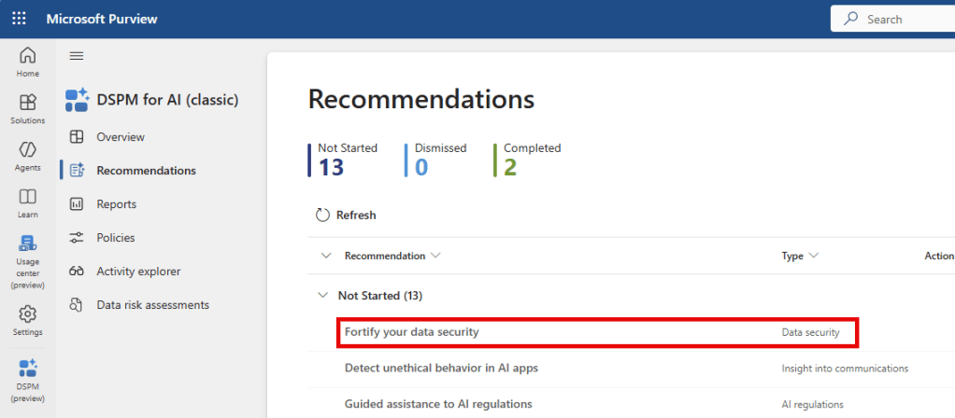Screen dimensions: 955x418
Task: Open Solutions in the left rail
Action: click(x=28, y=109)
